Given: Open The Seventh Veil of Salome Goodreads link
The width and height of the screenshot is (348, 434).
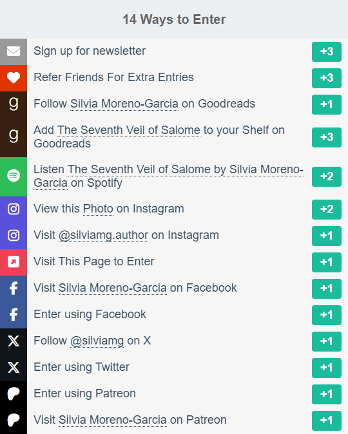Looking at the screenshot, I should [x=128, y=130].
